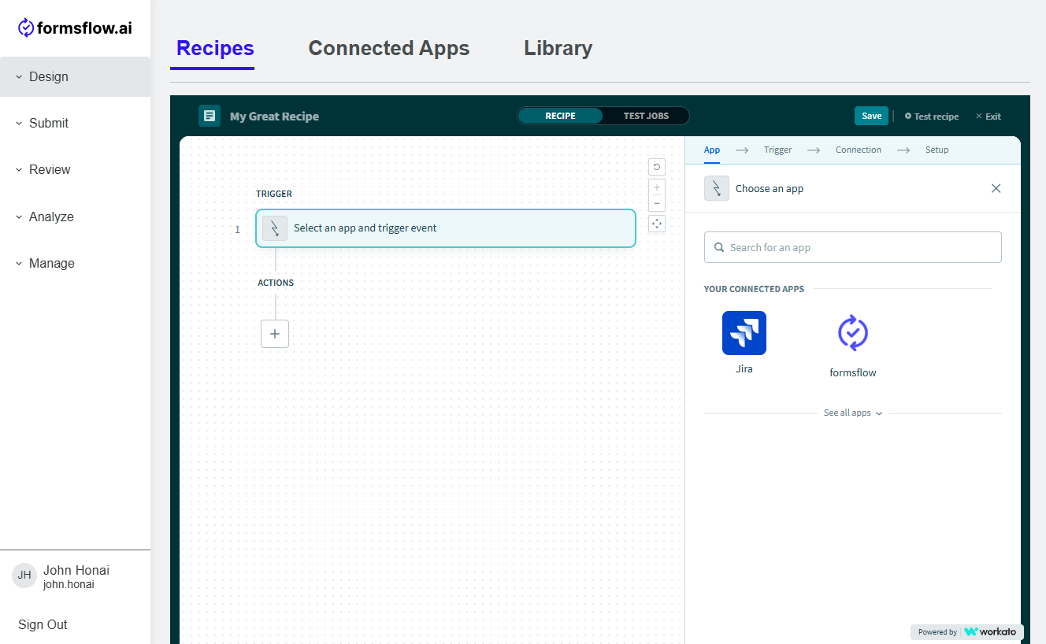Click the reset view icon on canvas

[657, 167]
